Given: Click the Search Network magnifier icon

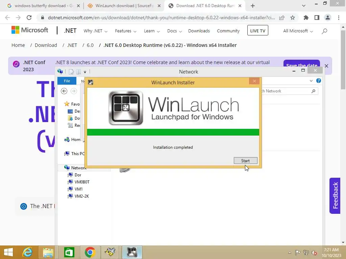Looking at the screenshot, I should click(x=313, y=91).
